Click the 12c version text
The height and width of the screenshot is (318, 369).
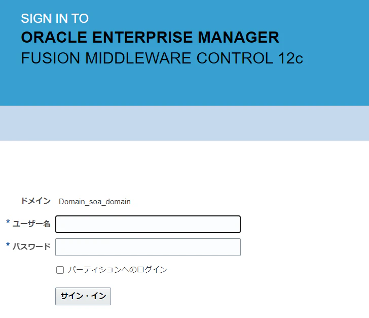tap(290, 58)
